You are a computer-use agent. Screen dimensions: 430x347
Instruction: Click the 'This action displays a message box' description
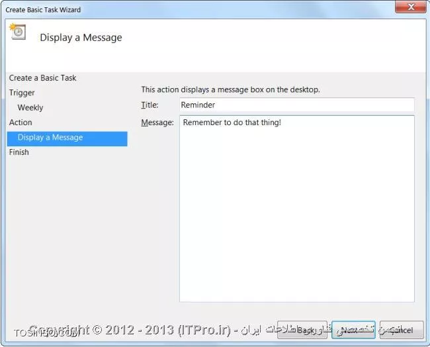coord(230,90)
